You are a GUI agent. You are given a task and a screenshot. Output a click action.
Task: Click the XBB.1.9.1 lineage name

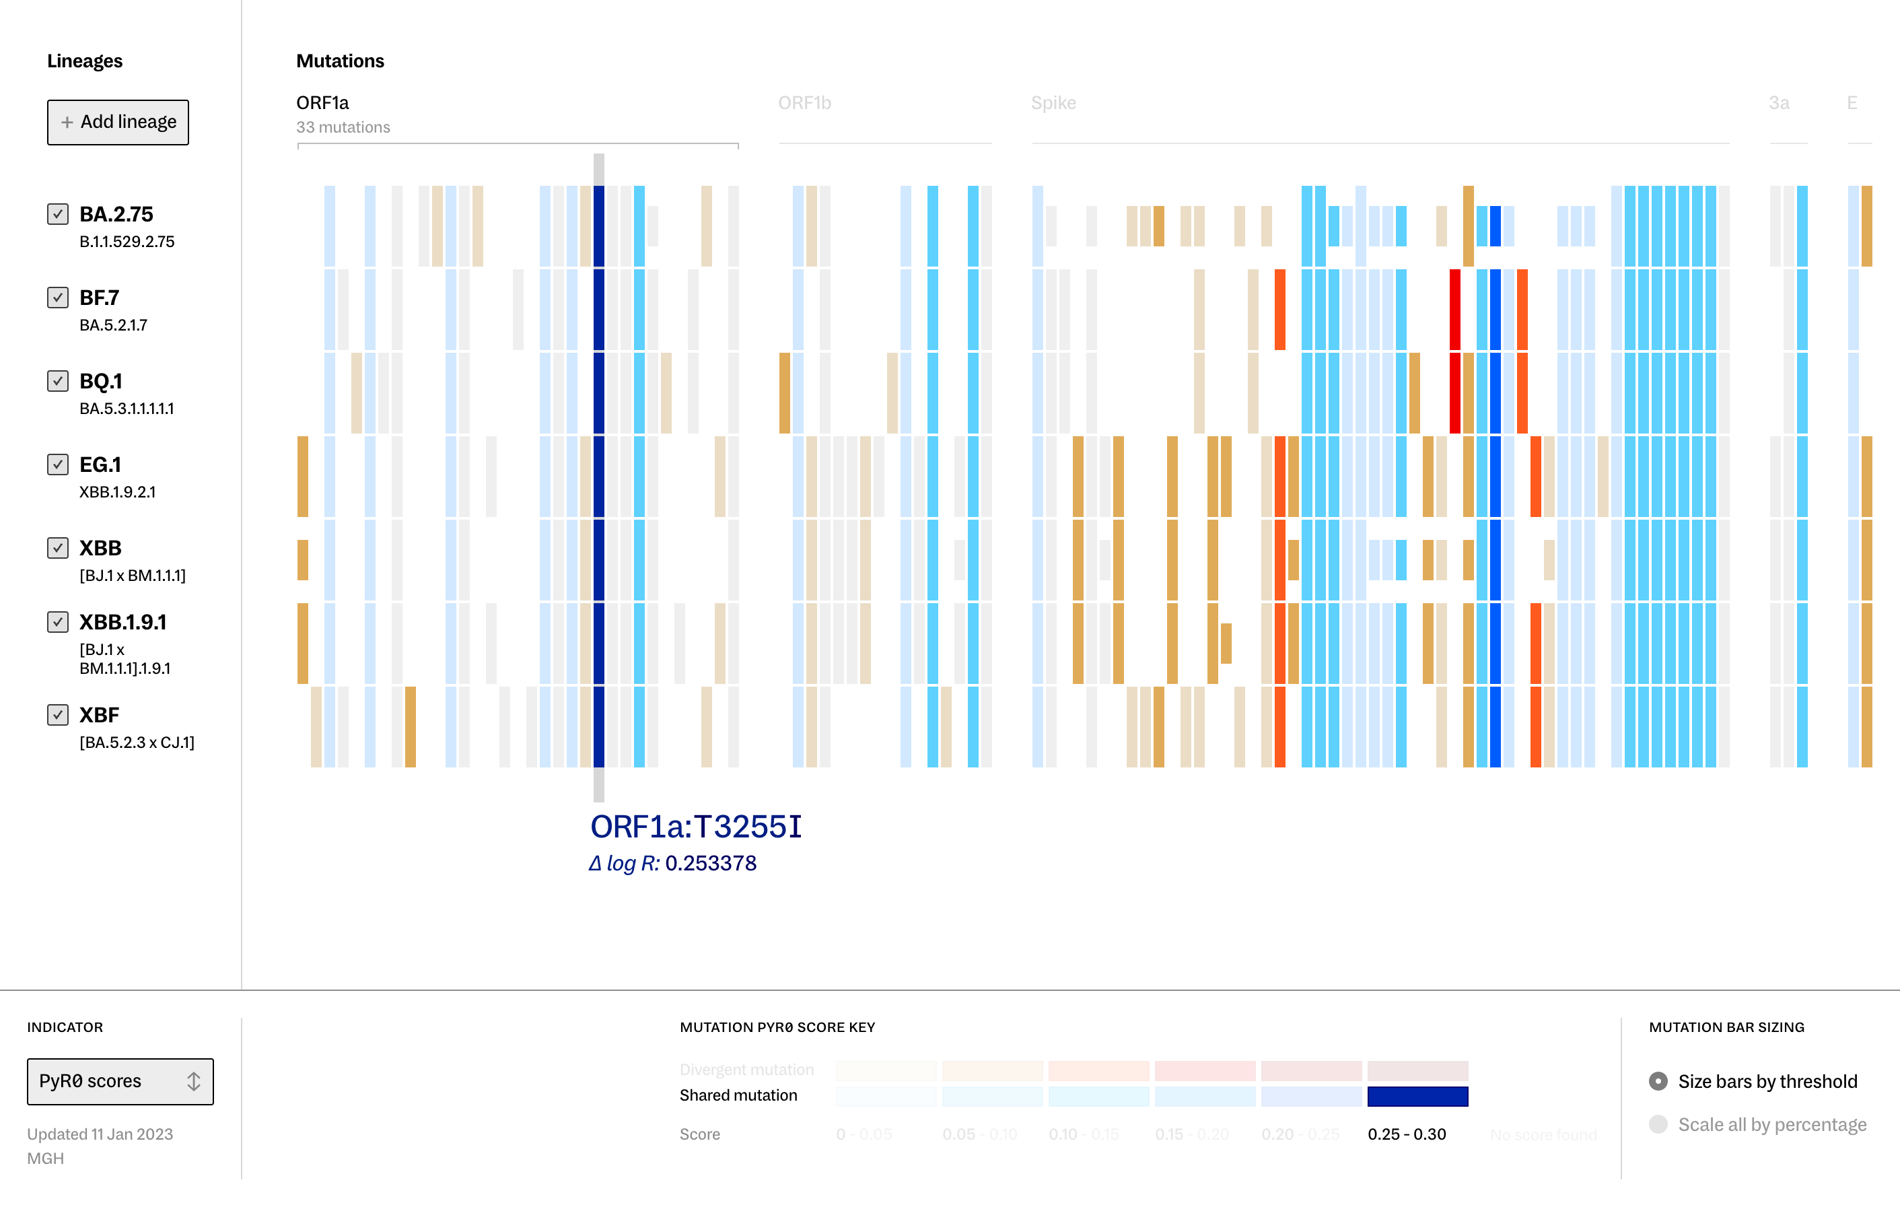click(123, 623)
